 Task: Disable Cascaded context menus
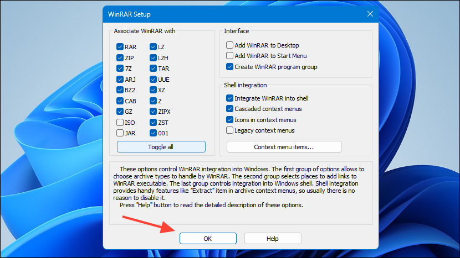pyautogui.click(x=229, y=109)
